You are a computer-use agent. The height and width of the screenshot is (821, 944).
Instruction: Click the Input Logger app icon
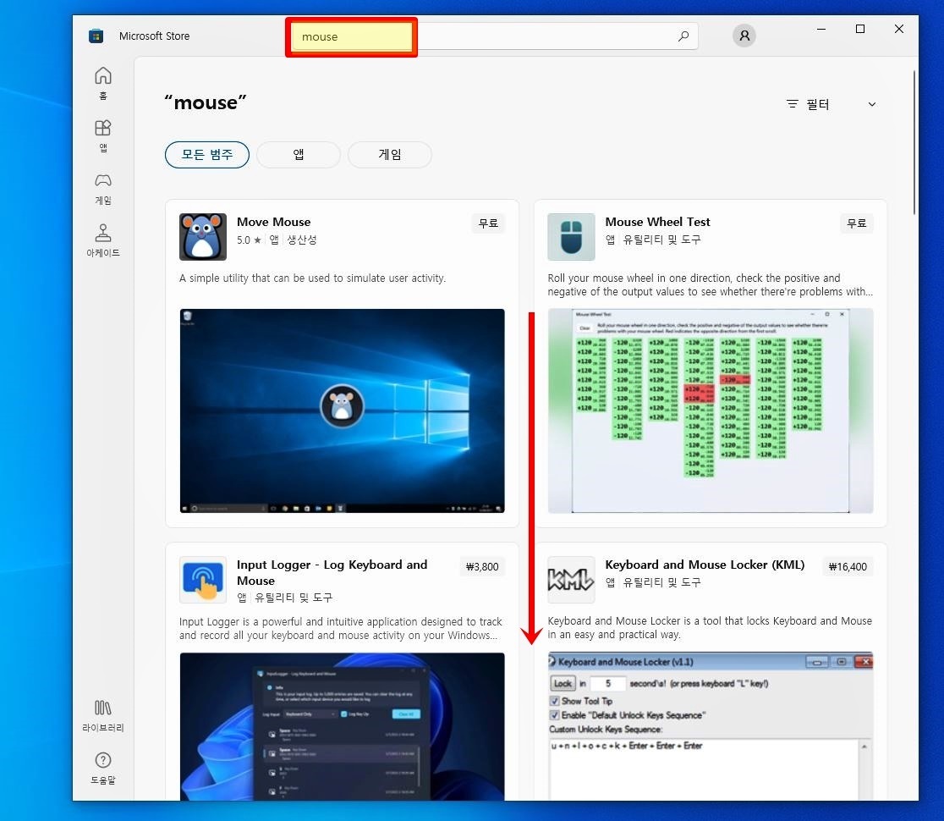coord(203,580)
